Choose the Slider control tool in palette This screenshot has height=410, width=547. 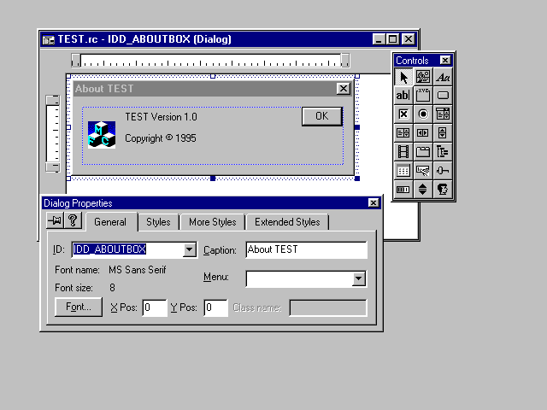pos(443,171)
